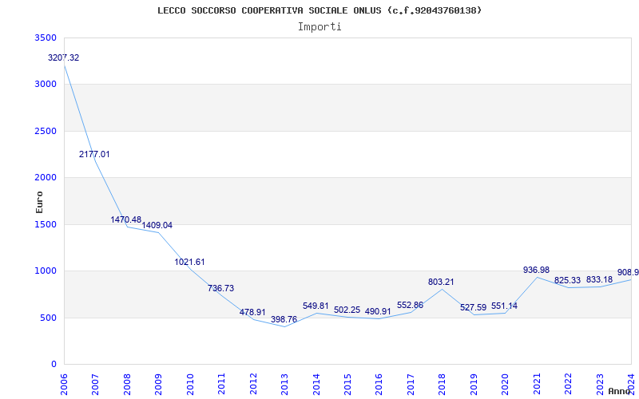The width and height of the screenshot is (639, 399).
Task: Click the x-axis year 2016
Action: pos(379,384)
